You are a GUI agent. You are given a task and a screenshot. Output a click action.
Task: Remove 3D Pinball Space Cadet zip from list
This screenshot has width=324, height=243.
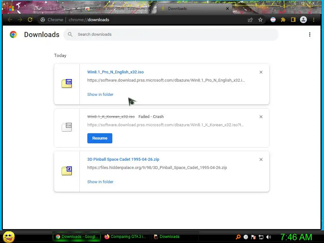[x=261, y=159]
